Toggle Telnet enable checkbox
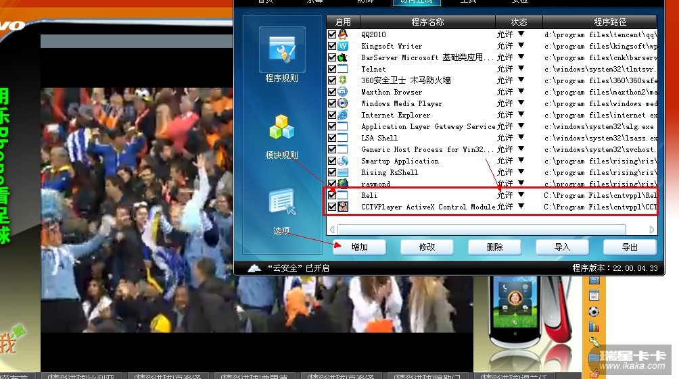Screen dimensions: 679x379 click(x=332, y=69)
